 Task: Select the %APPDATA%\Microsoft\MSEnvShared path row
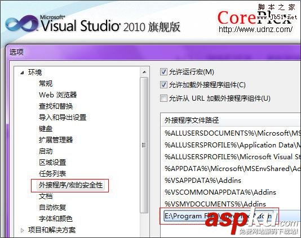231,169
